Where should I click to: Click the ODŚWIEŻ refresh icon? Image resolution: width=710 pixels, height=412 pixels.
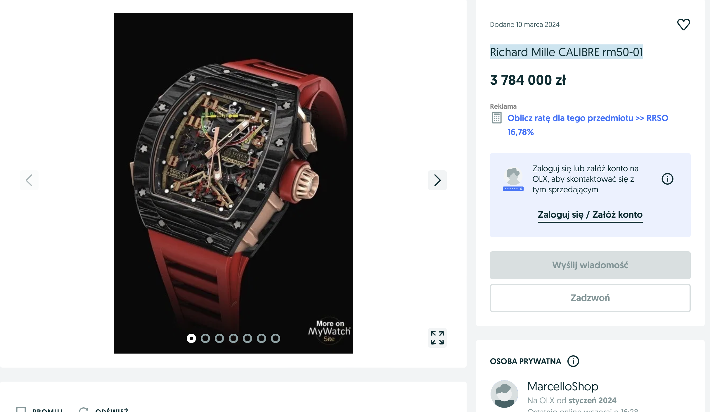click(84, 410)
